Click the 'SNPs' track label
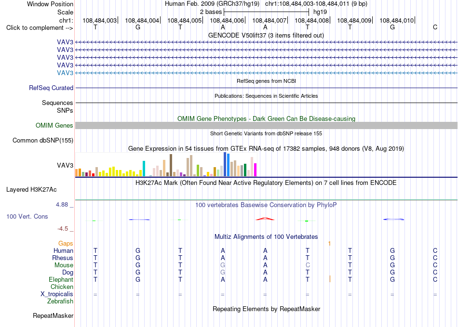458x327 pixels. (x=65, y=111)
